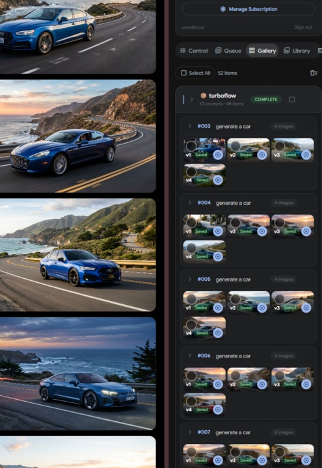
Task: Click play icon on #004 v2
Action: click(x=262, y=231)
